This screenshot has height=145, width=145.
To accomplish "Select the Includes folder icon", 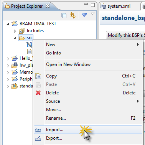I will tap(22, 31).
